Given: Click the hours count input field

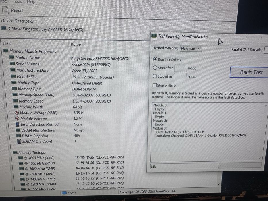Looking at the screenshot, I should [x=180, y=76].
